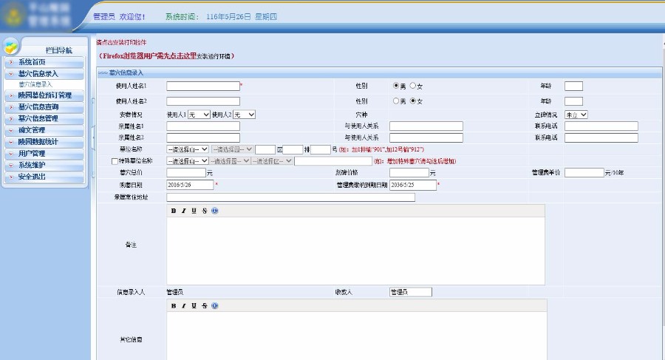Screen dimensions: 665x360
Task: Open 墓位名称 请选择园 dropdown
Action: [233, 149]
